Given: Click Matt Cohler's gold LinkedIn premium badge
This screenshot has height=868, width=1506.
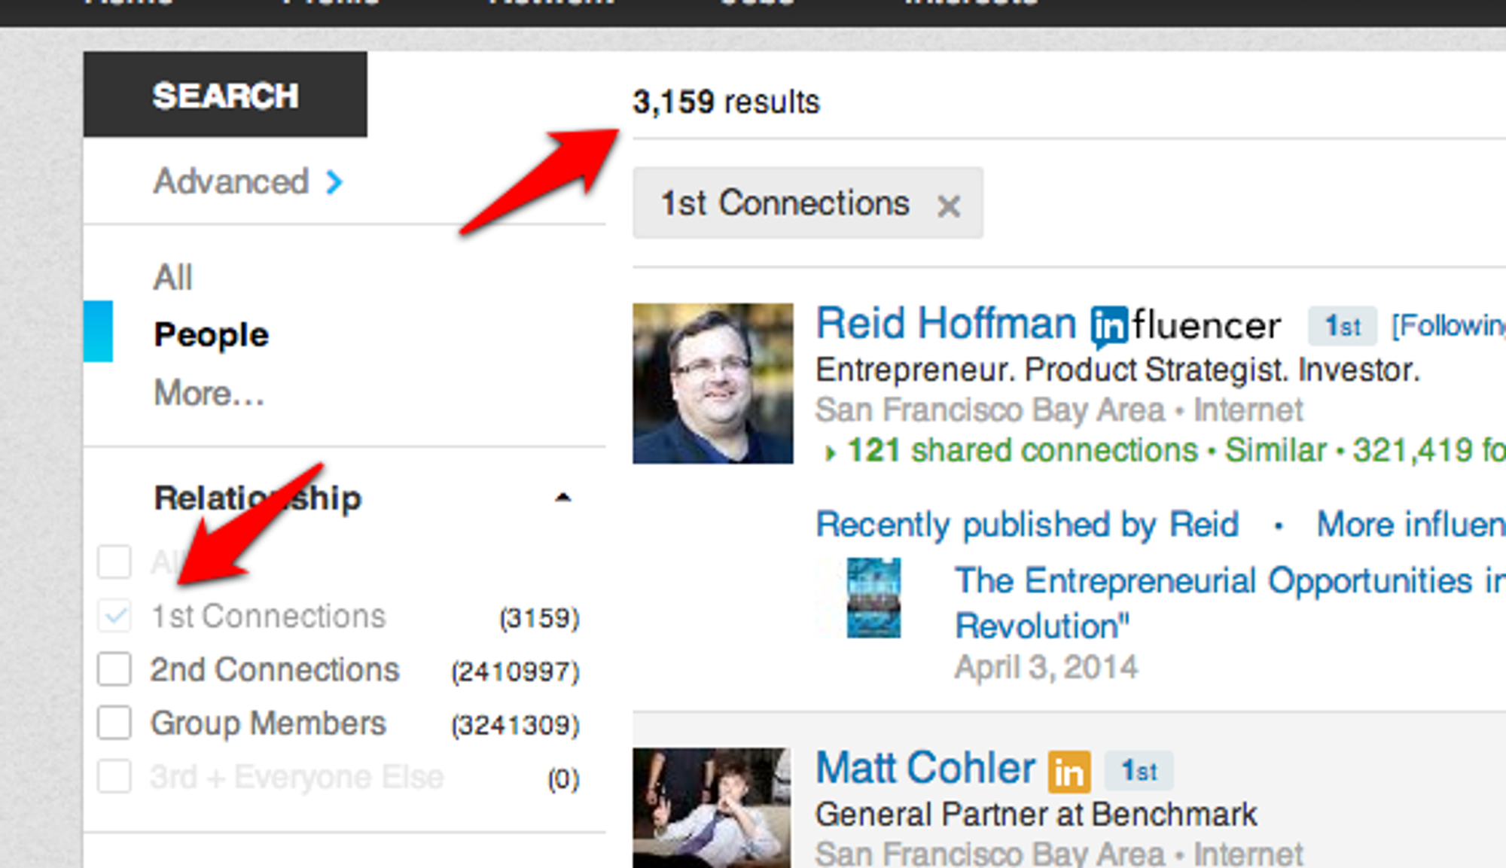Looking at the screenshot, I should pos(1069,772).
